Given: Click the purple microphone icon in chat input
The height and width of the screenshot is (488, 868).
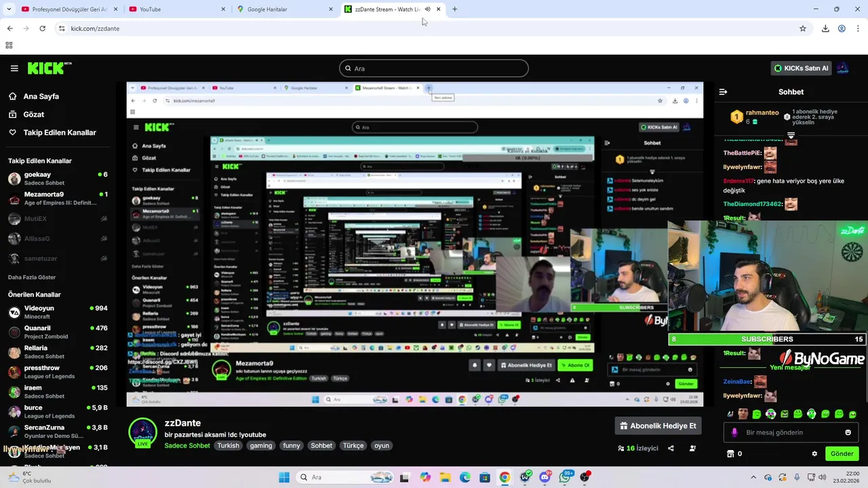Looking at the screenshot, I should 734,432.
